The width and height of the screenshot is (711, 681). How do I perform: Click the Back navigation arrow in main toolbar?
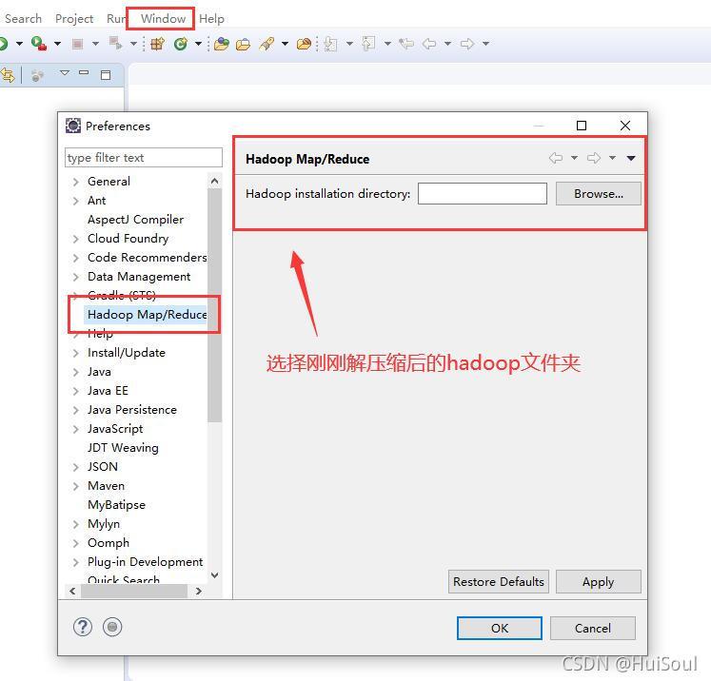(429, 44)
